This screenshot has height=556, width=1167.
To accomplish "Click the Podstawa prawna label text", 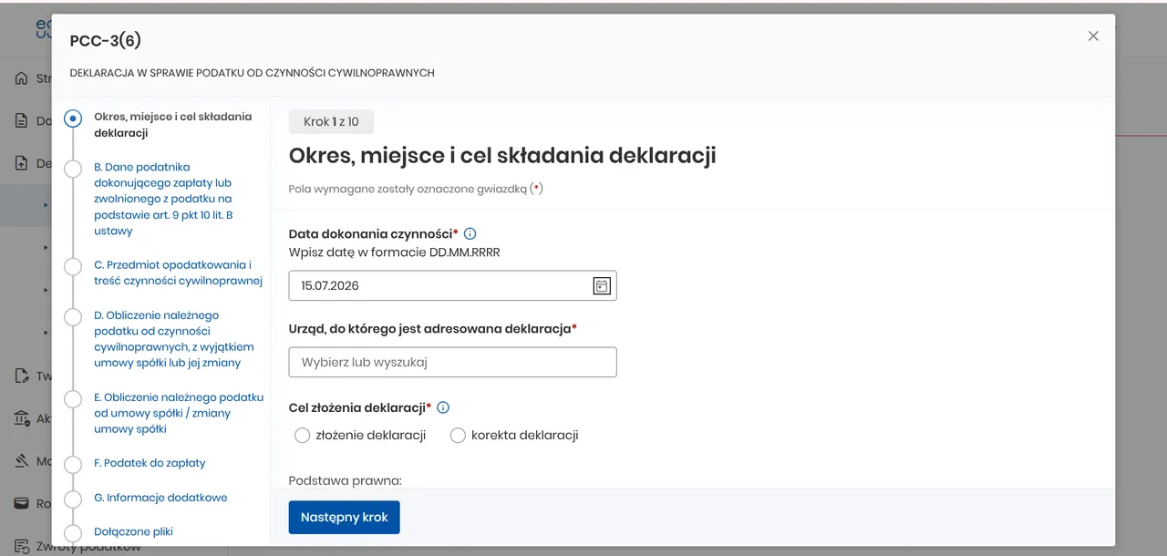I will point(346,480).
